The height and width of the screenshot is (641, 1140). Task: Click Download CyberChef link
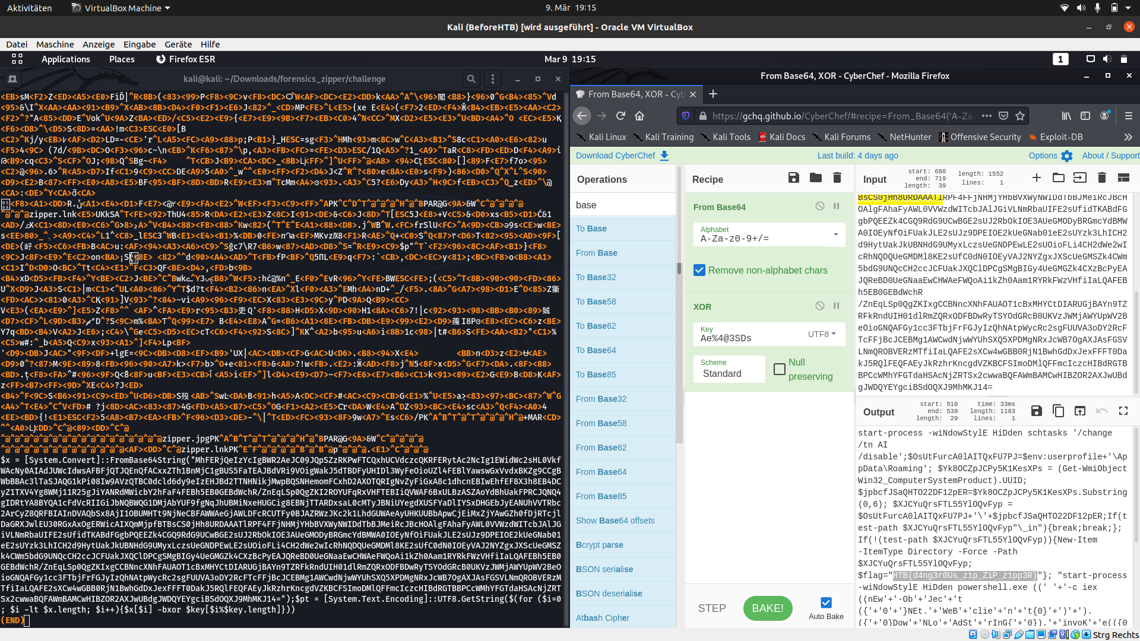pos(622,156)
